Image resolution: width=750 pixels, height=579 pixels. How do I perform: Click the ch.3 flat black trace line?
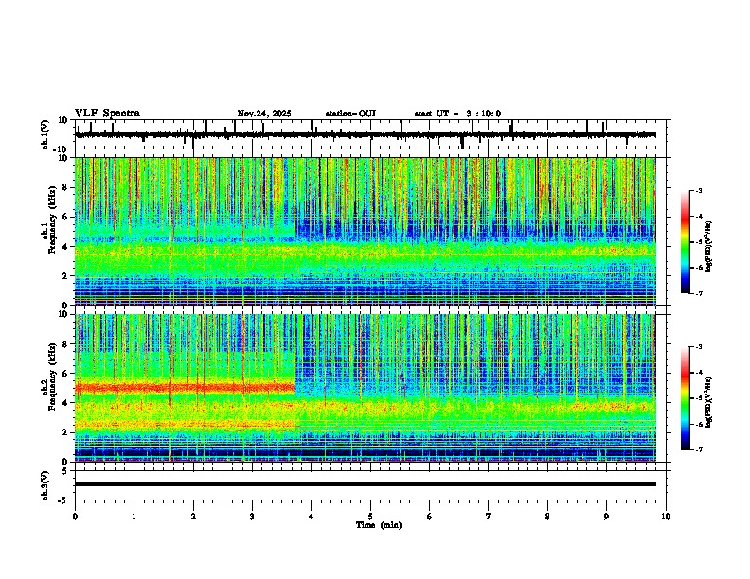366,484
